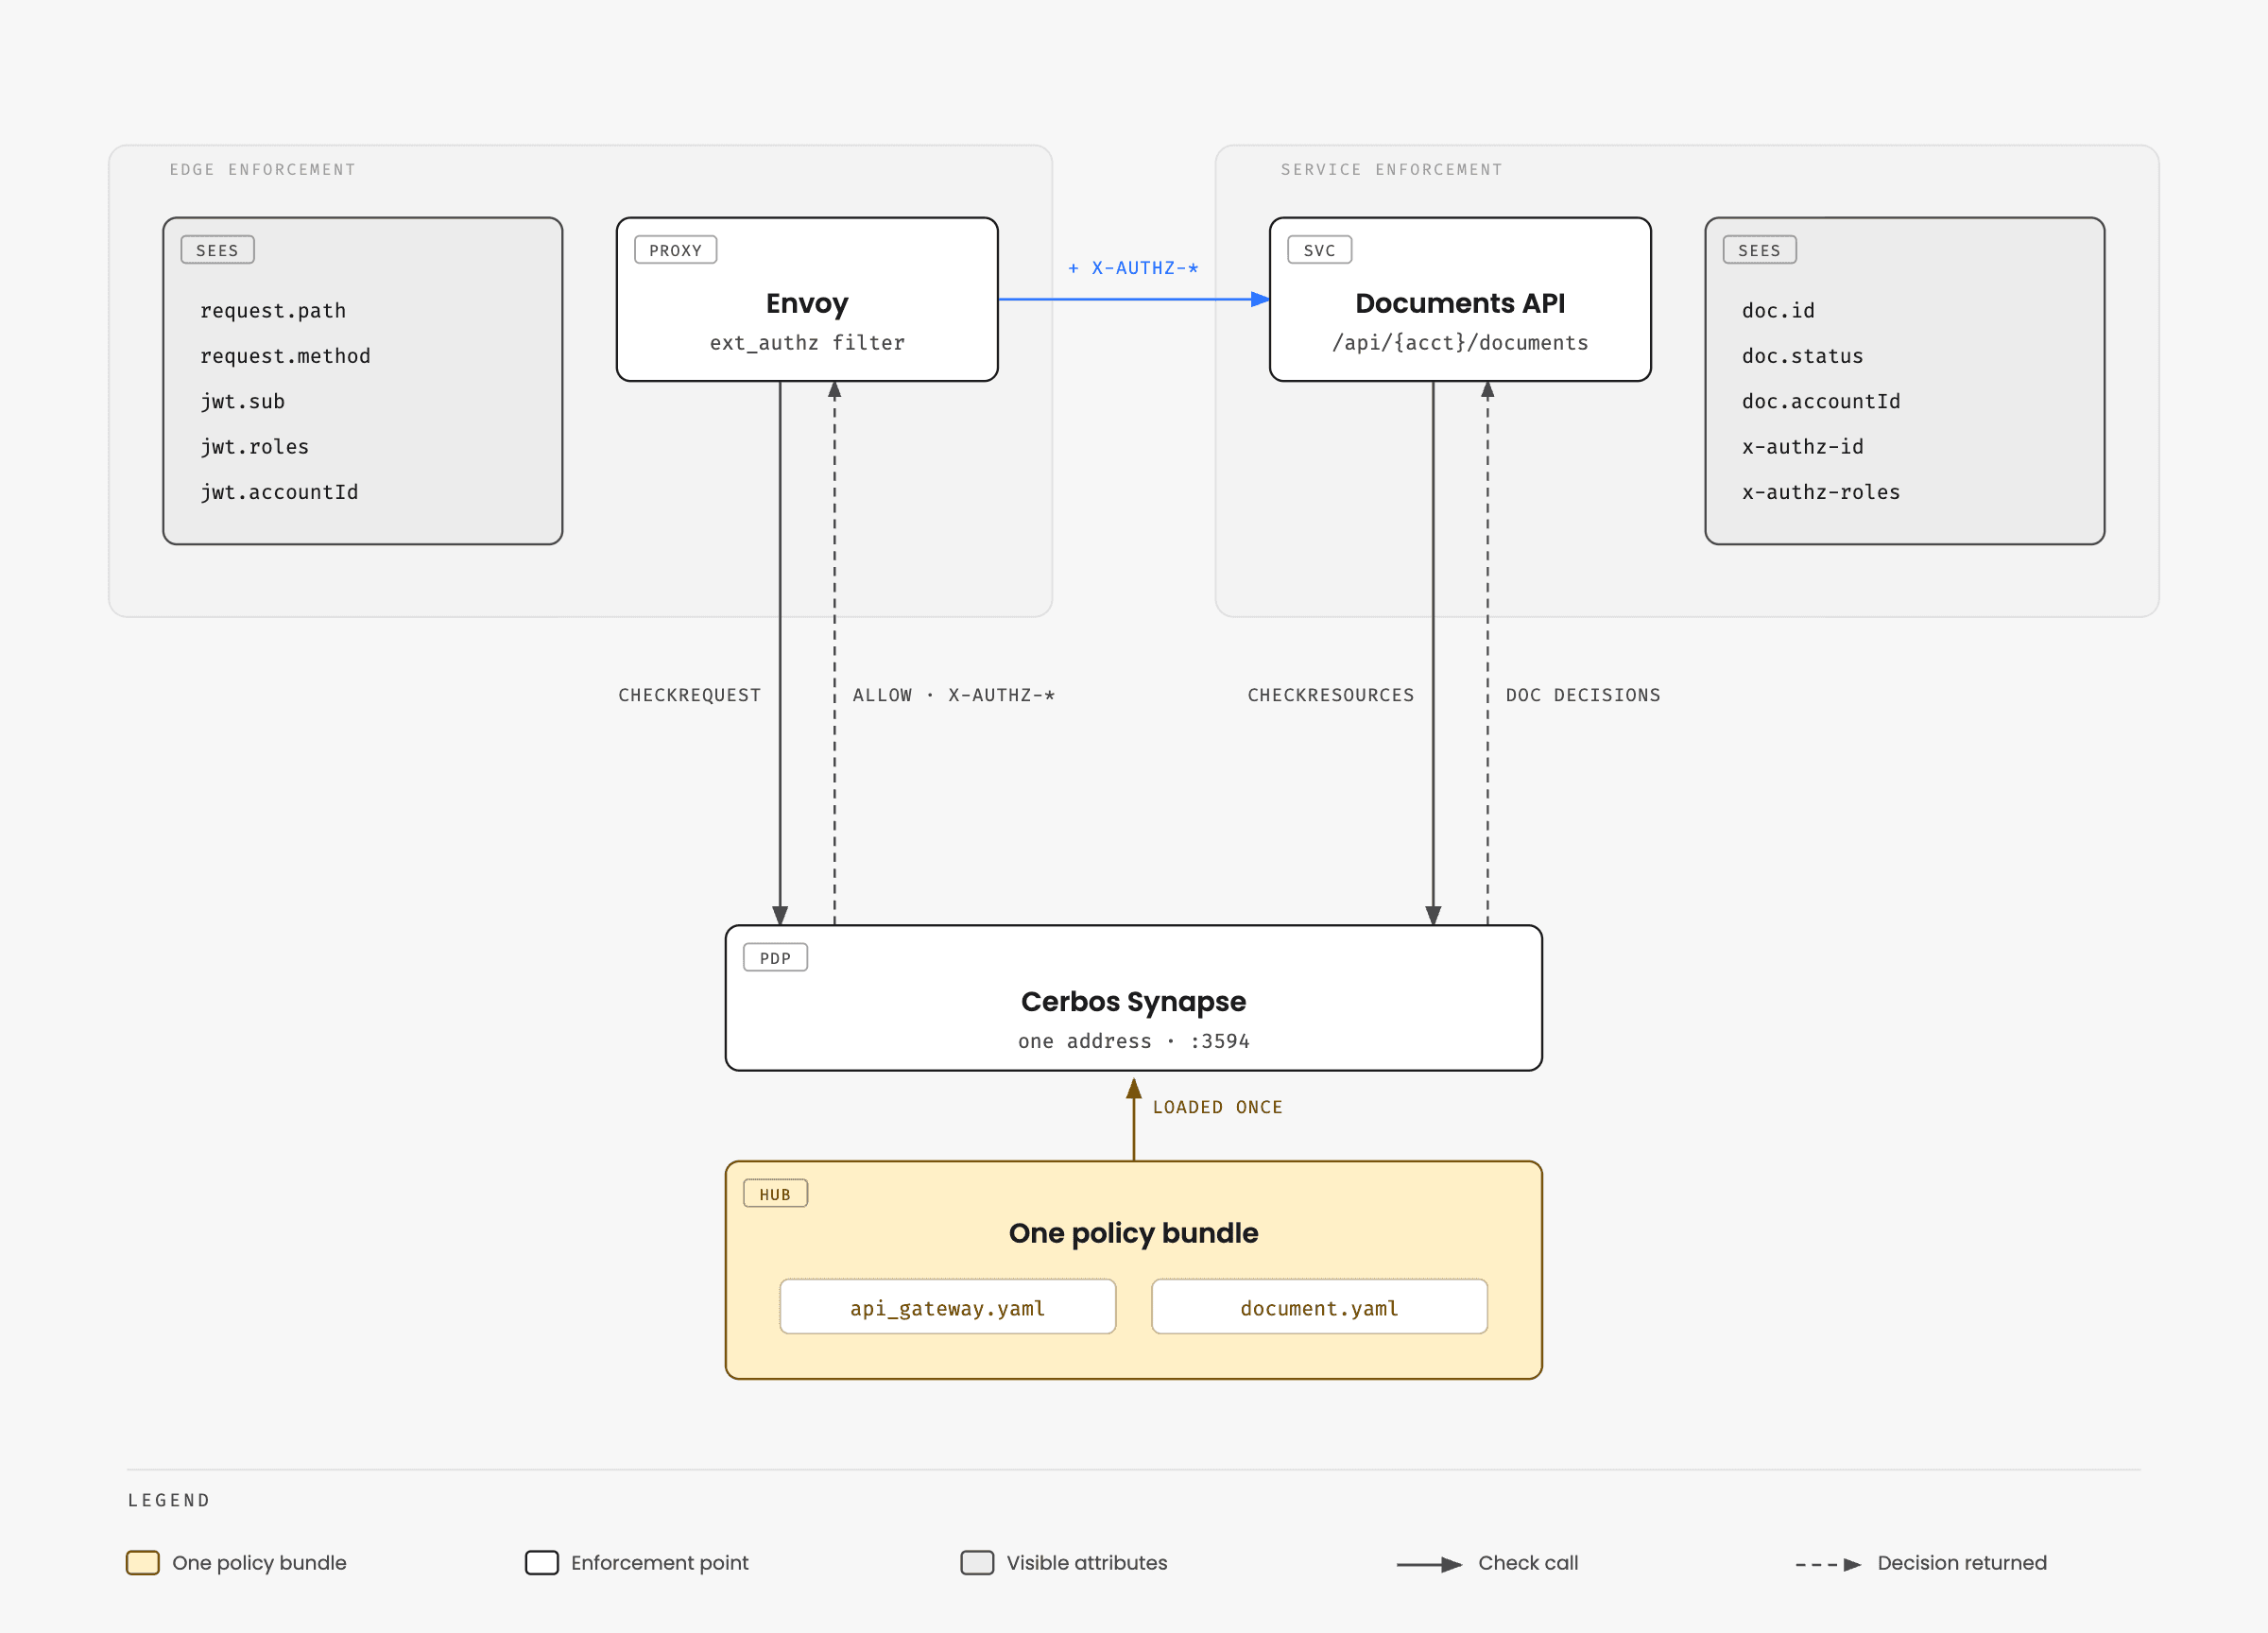This screenshot has width=2268, height=1633.
Task: Click the "Enforcement point" legend label
Action: (x=660, y=1563)
